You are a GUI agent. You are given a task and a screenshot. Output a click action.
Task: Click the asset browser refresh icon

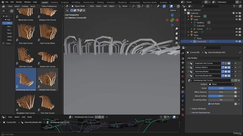pos(12,11)
